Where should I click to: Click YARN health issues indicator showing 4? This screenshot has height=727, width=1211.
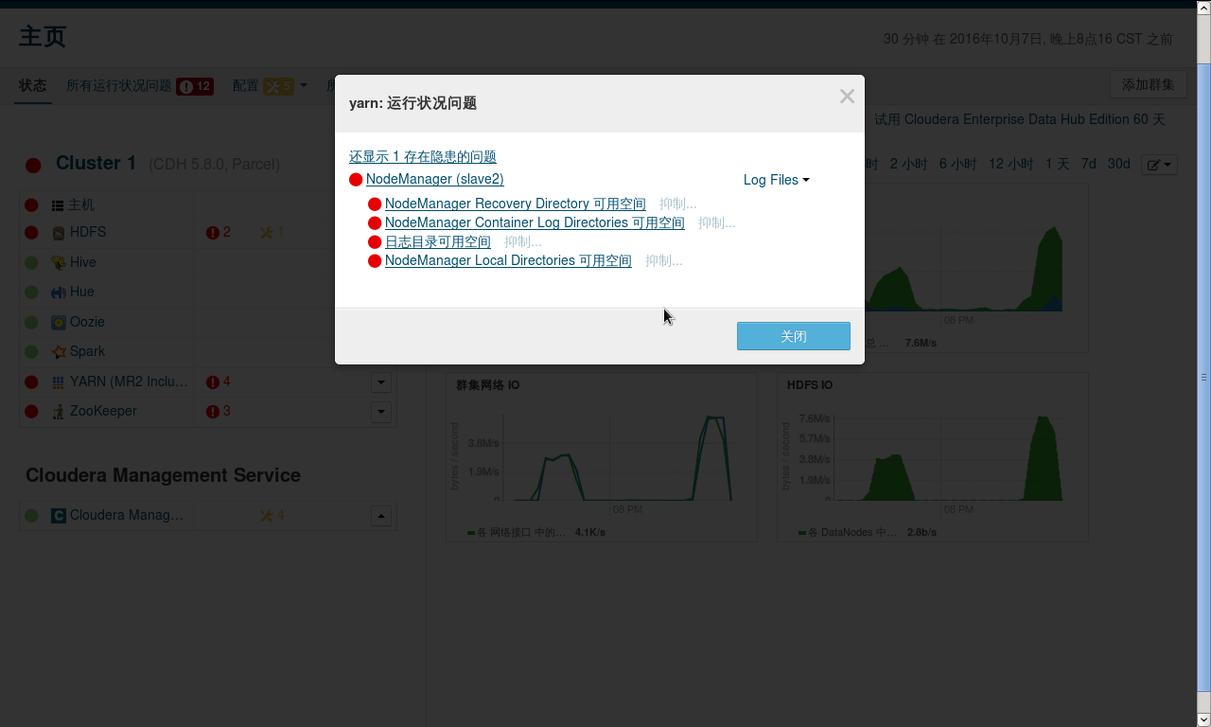(x=219, y=381)
